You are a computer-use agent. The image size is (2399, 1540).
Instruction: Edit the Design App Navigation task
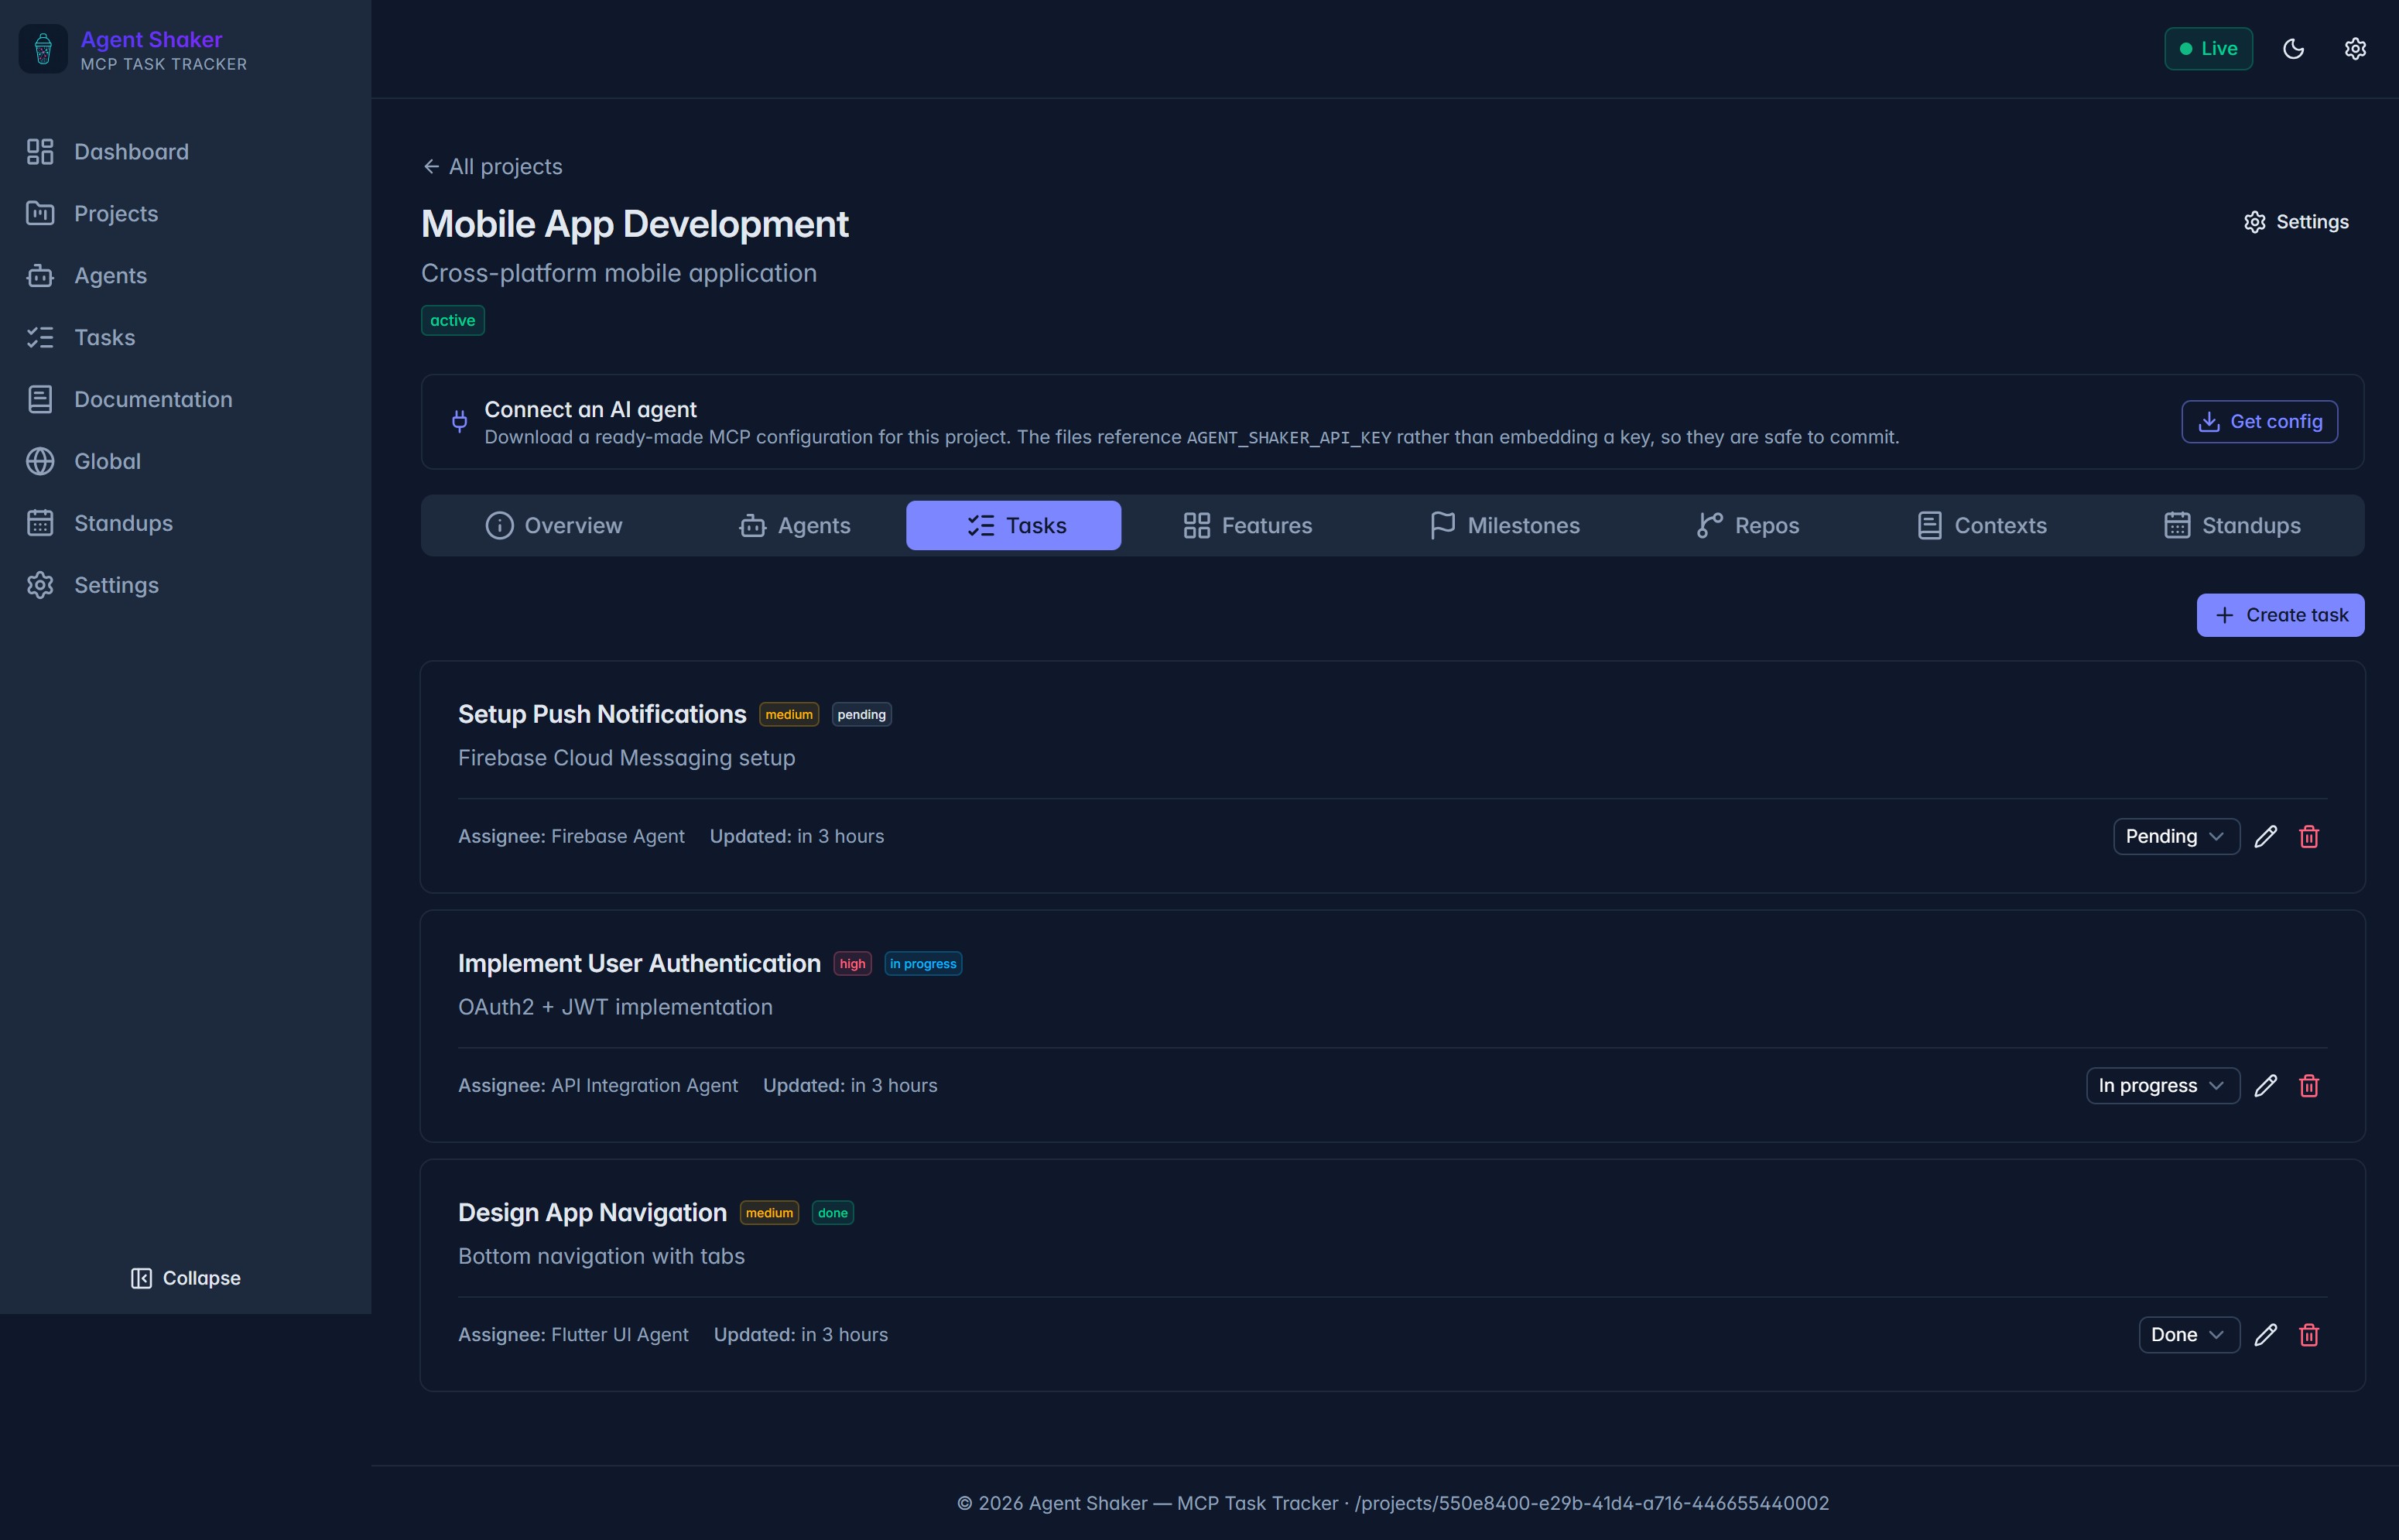click(x=2266, y=1335)
